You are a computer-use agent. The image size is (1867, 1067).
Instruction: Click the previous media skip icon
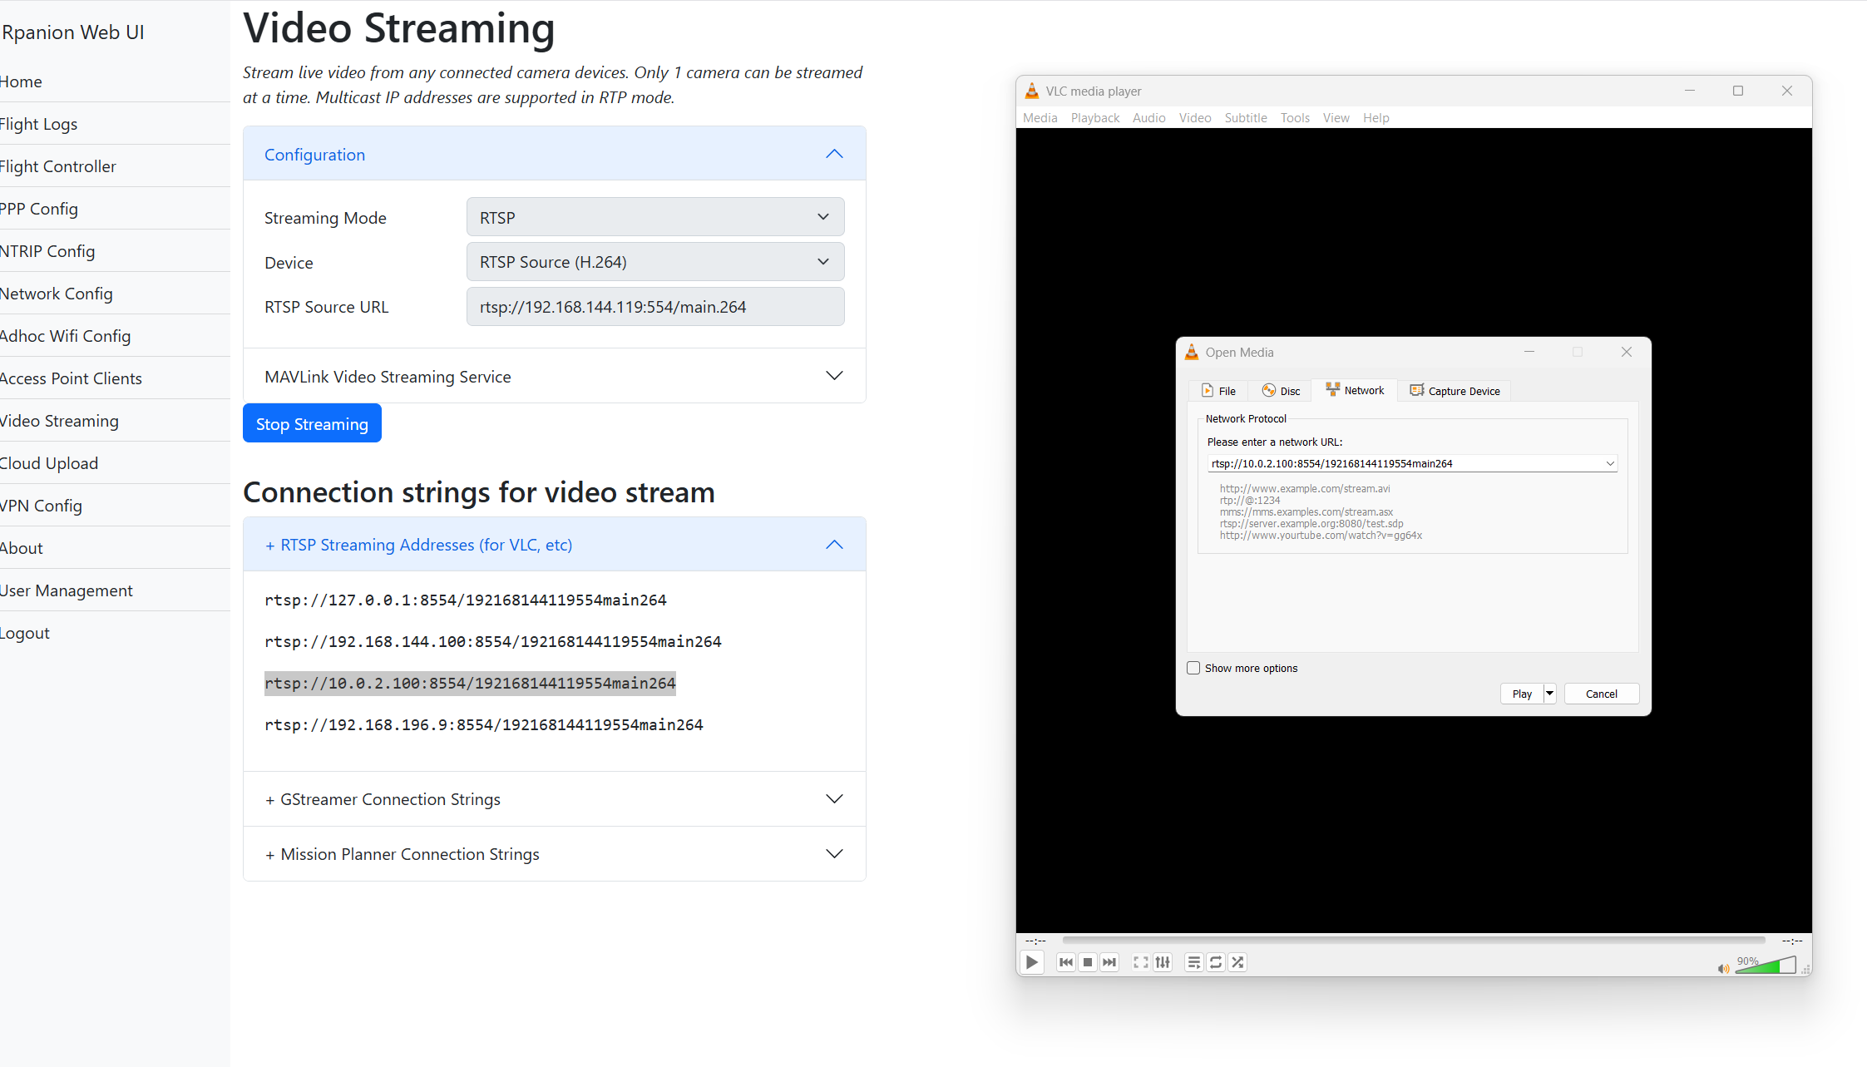click(x=1065, y=962)
